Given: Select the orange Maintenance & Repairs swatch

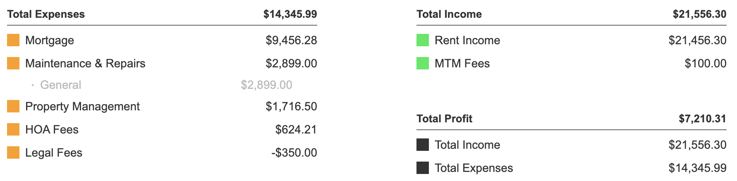Looking at the screenshot, I should [13, 63].
